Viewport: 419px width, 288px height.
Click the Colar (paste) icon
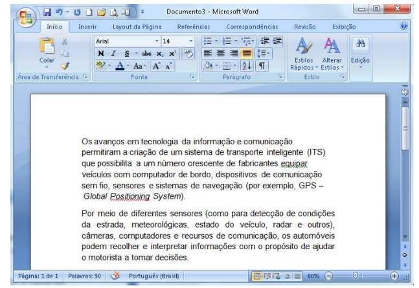coord(47,48)
